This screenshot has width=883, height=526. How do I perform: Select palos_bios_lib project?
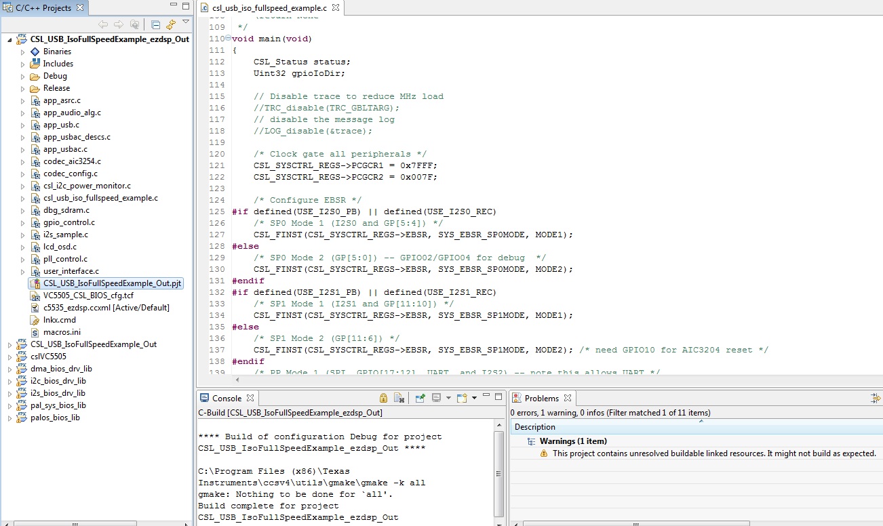[55, 418]
